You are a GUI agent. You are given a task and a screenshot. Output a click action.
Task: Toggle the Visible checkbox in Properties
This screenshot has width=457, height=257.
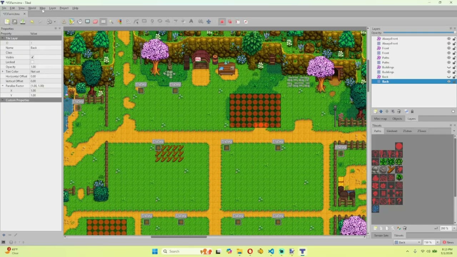(32, 57)
